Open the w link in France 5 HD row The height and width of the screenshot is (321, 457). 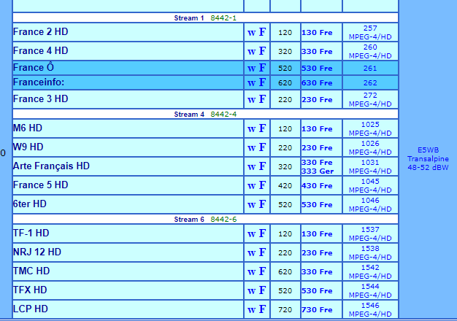point(252,186)
